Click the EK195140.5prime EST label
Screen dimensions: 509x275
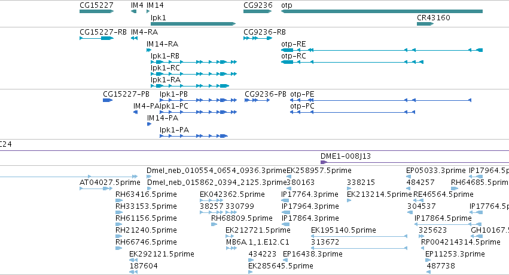pos(343,230)
